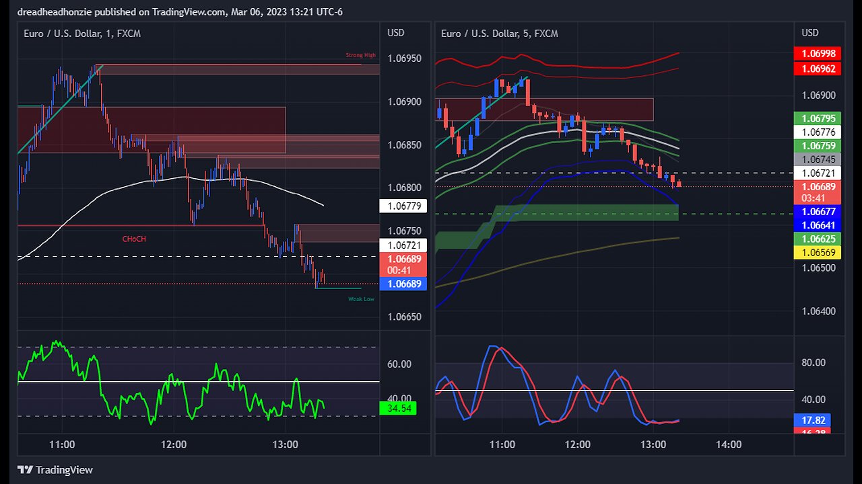Click the 1.06650 tick on left price axis
The width and height of the screenshot is (862, 484).
coord(405,316)
